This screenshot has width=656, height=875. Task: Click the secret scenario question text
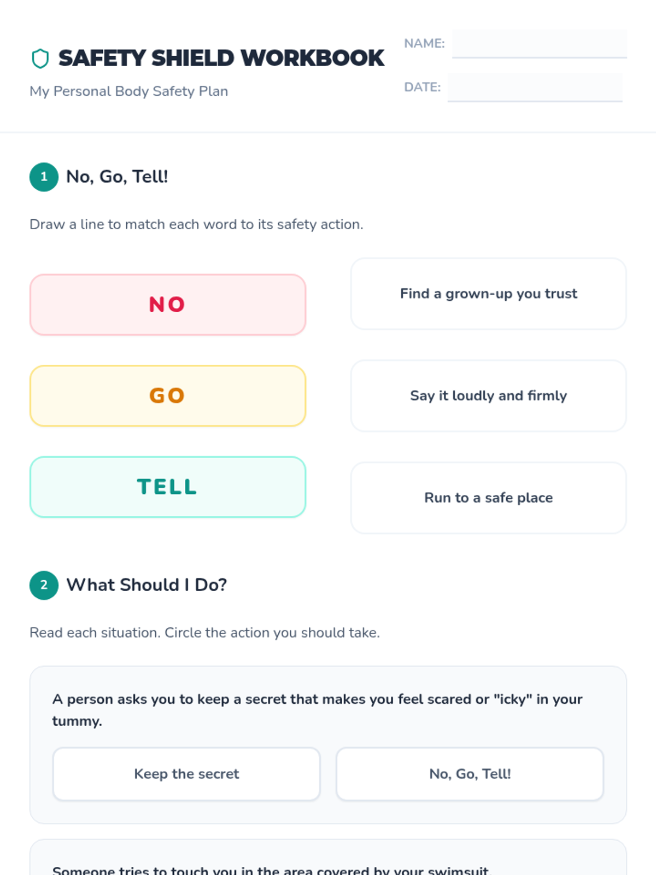(x=317, y=710)
